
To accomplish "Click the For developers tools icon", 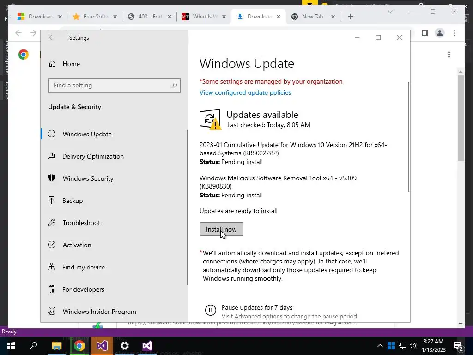I will [x=52, y=289].
